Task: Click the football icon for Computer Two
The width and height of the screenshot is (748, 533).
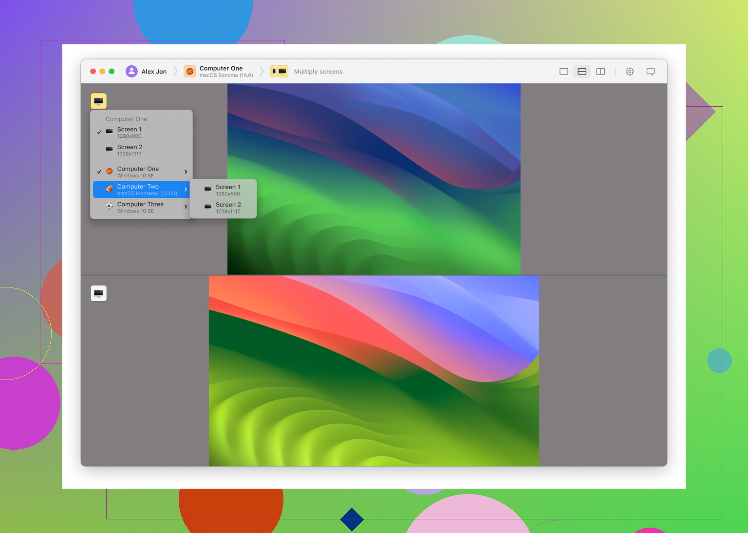Action: click(110, 189)
